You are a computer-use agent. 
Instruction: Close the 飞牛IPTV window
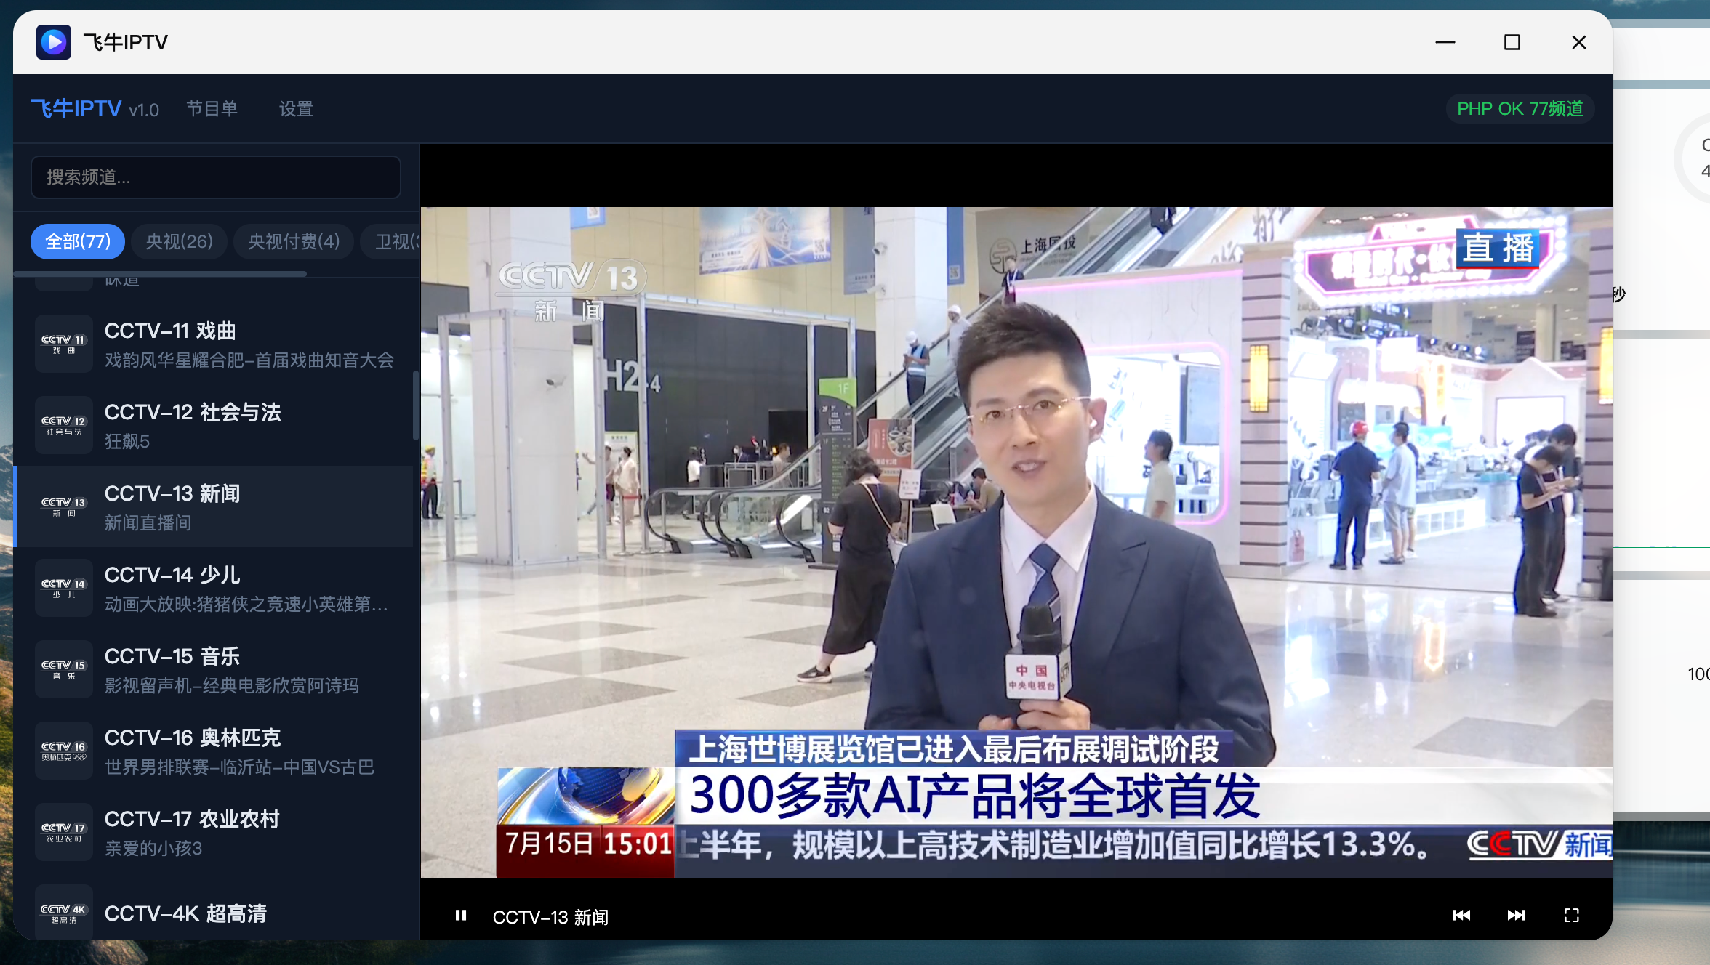tap(1579, 42)
